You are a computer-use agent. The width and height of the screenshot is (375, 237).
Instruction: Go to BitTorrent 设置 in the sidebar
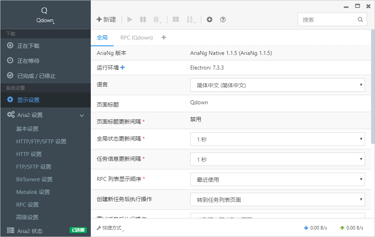click(34, 179)
